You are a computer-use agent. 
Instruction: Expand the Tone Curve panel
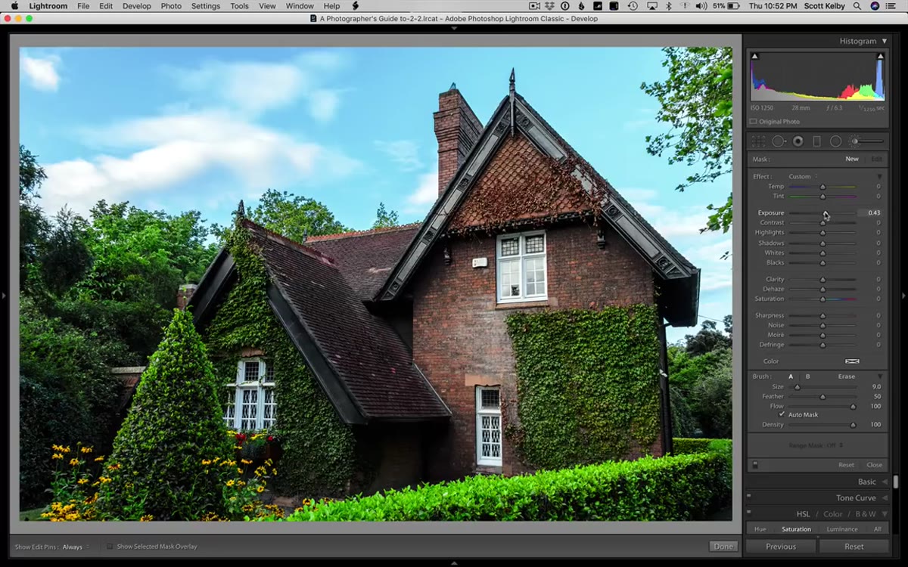tap(885, 497)
